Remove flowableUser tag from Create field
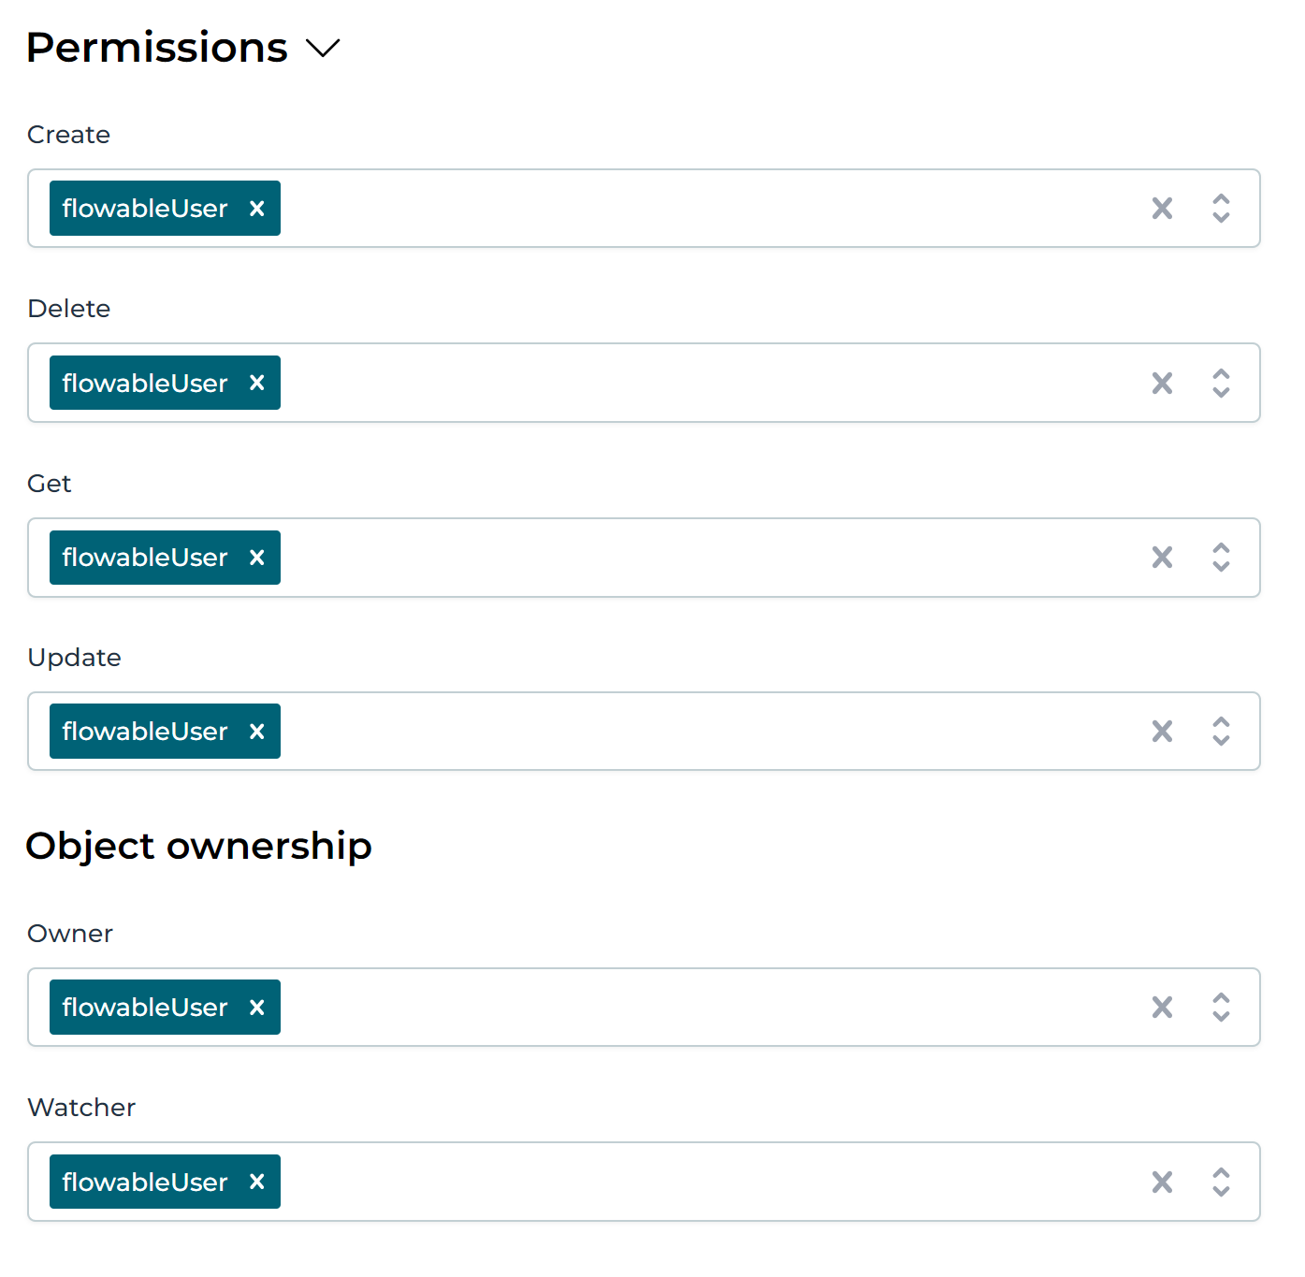This screenshot has width=1305, height=1277. click(x=257, y=209)
